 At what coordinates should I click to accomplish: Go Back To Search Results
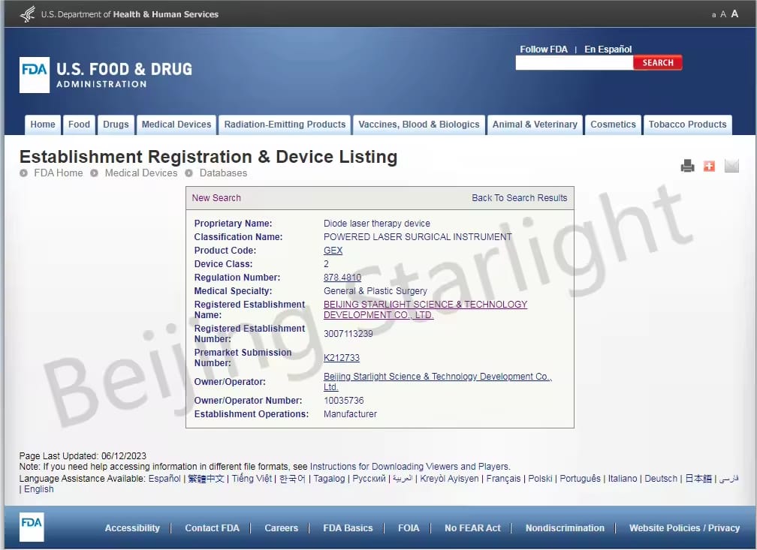(x=520, y=198)
